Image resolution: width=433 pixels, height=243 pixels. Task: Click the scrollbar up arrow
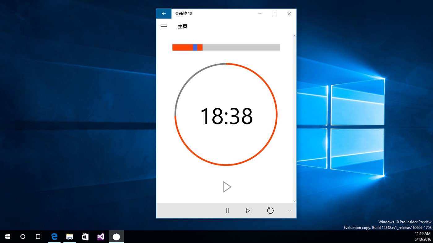click(x=294, y=35)
